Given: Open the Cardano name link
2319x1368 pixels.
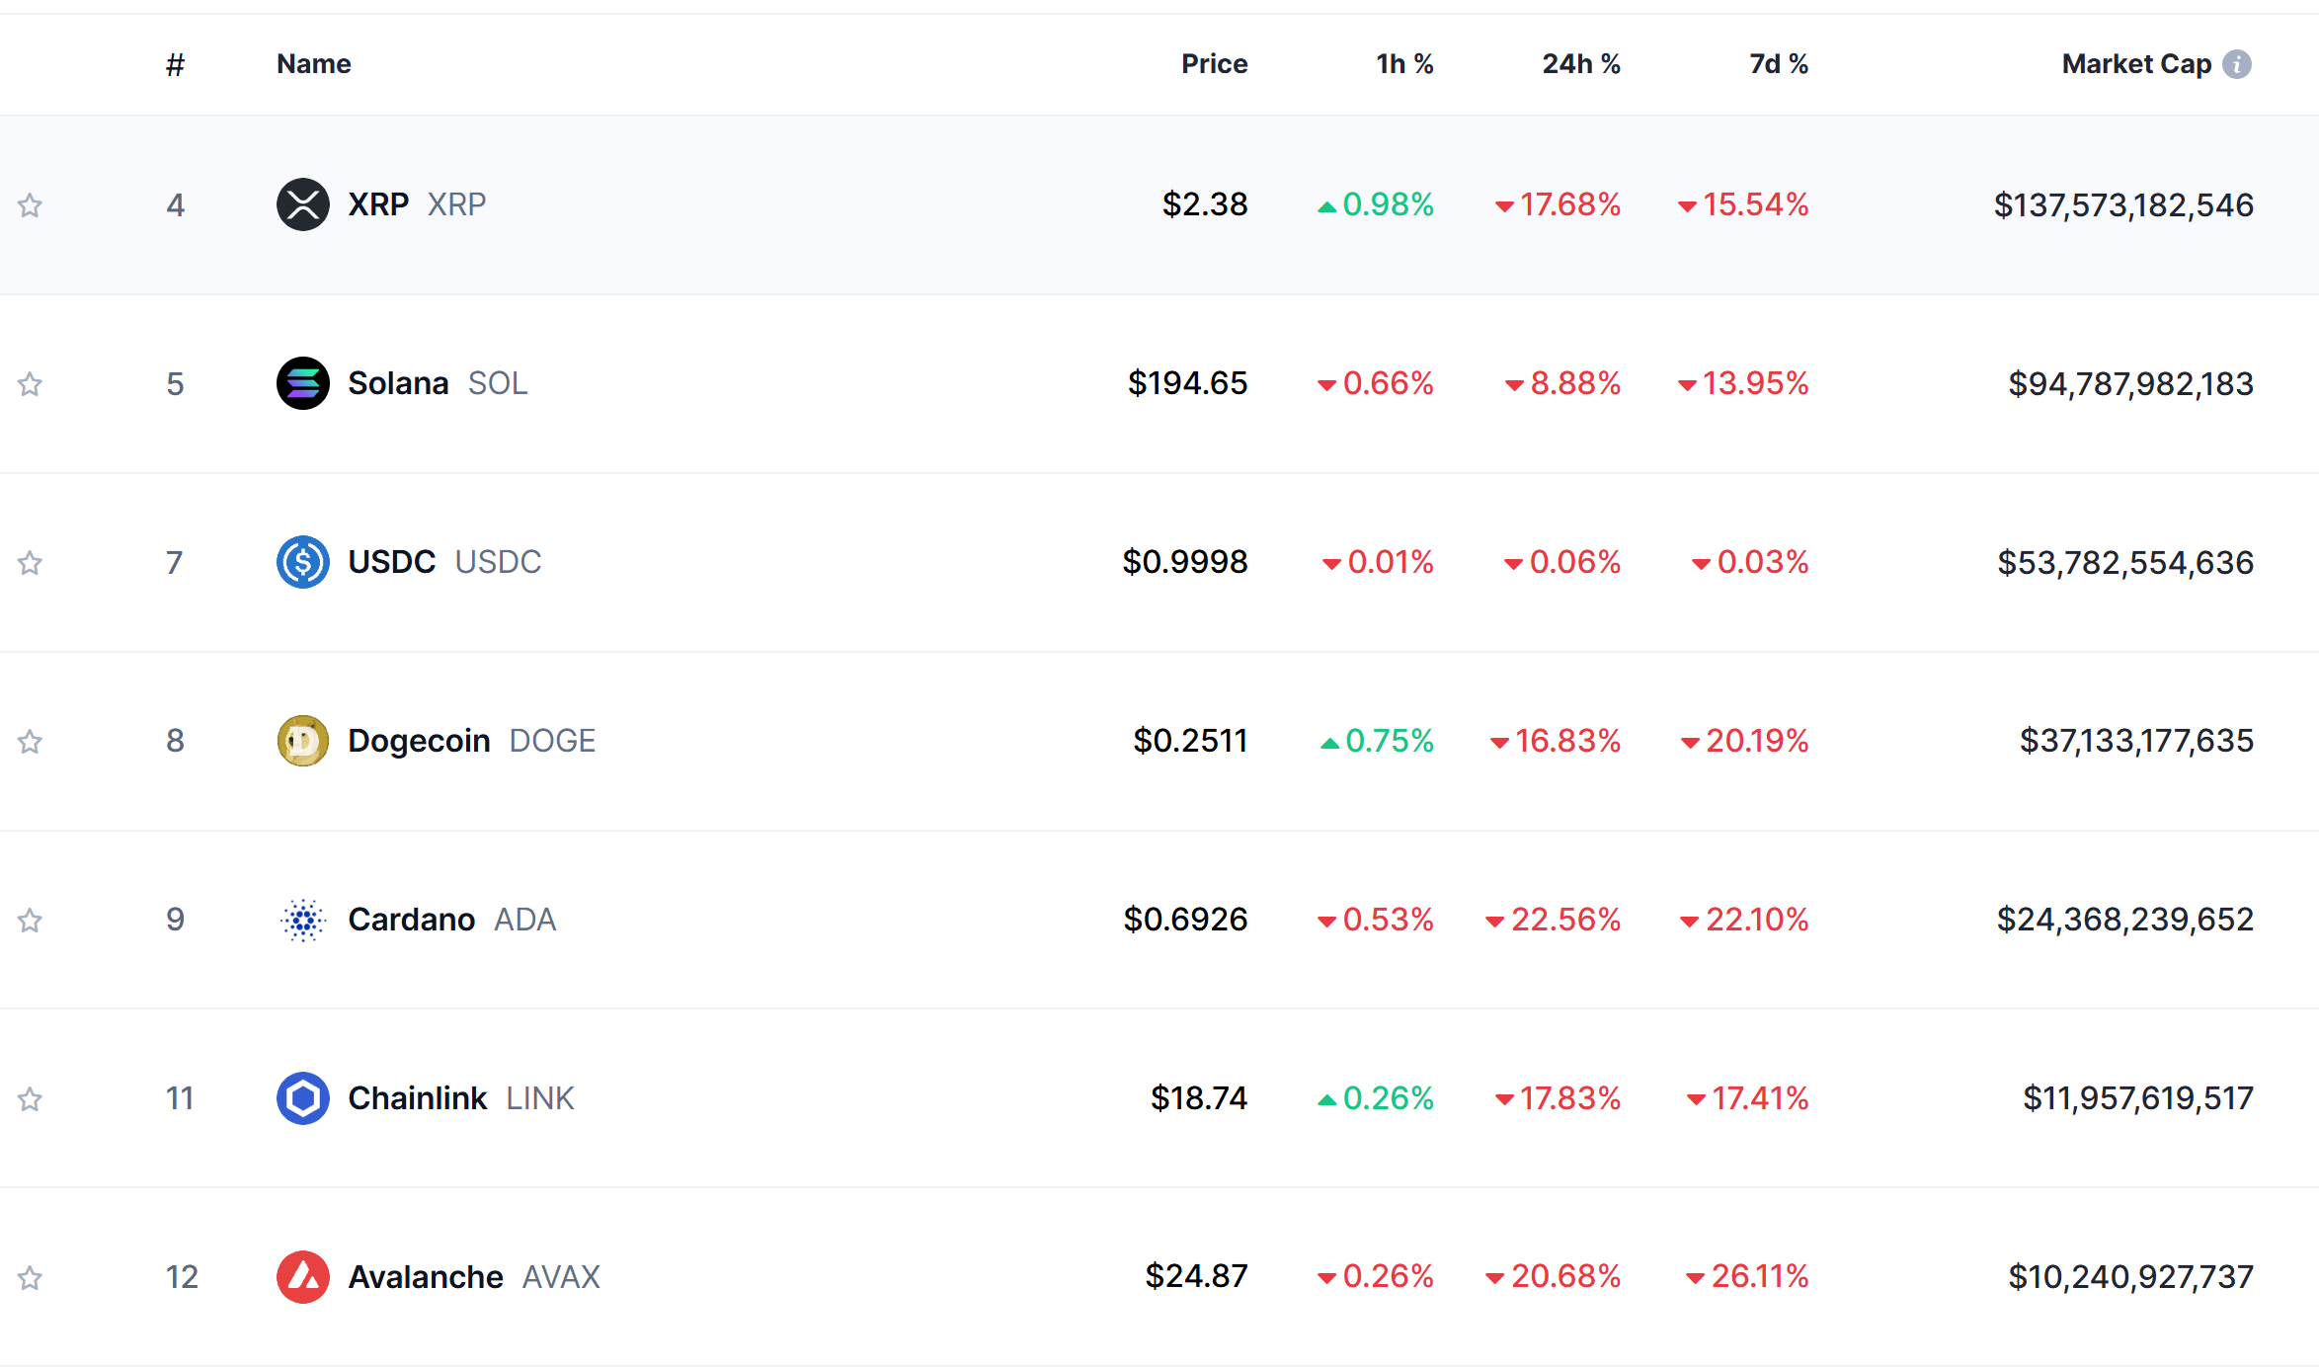Looking at the screenshot, I should (x=412, y=920).
